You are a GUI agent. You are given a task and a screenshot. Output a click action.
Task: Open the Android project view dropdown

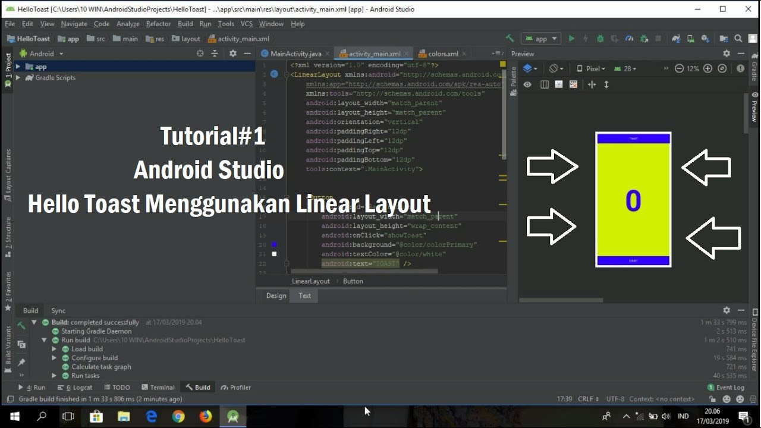pyautogui.click(x=42, y=53)
